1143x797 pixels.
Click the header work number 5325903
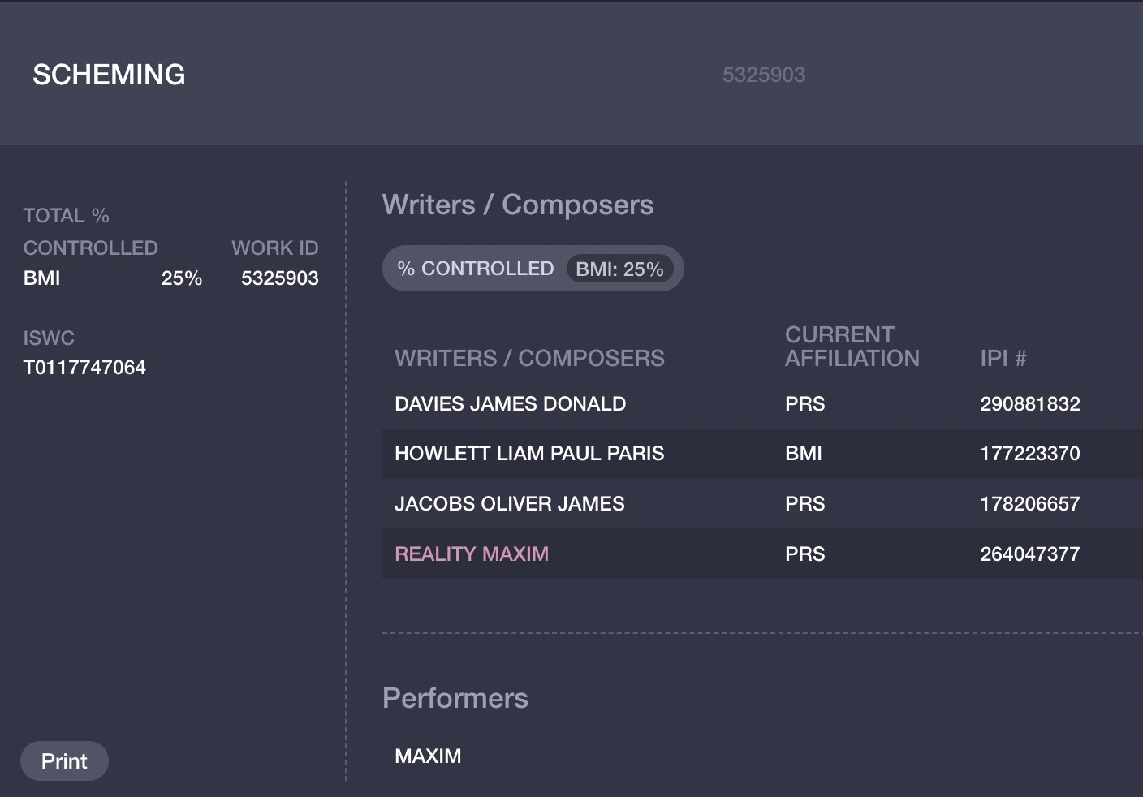[x=764, y=75]
